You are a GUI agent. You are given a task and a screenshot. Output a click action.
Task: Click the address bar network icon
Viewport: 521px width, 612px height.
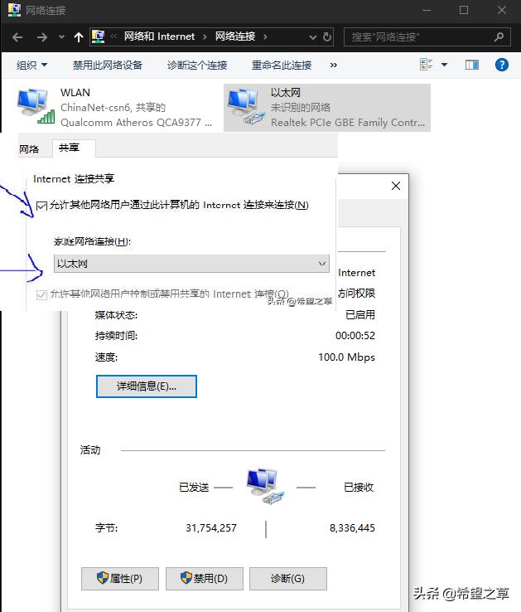[x=99, y=36]
